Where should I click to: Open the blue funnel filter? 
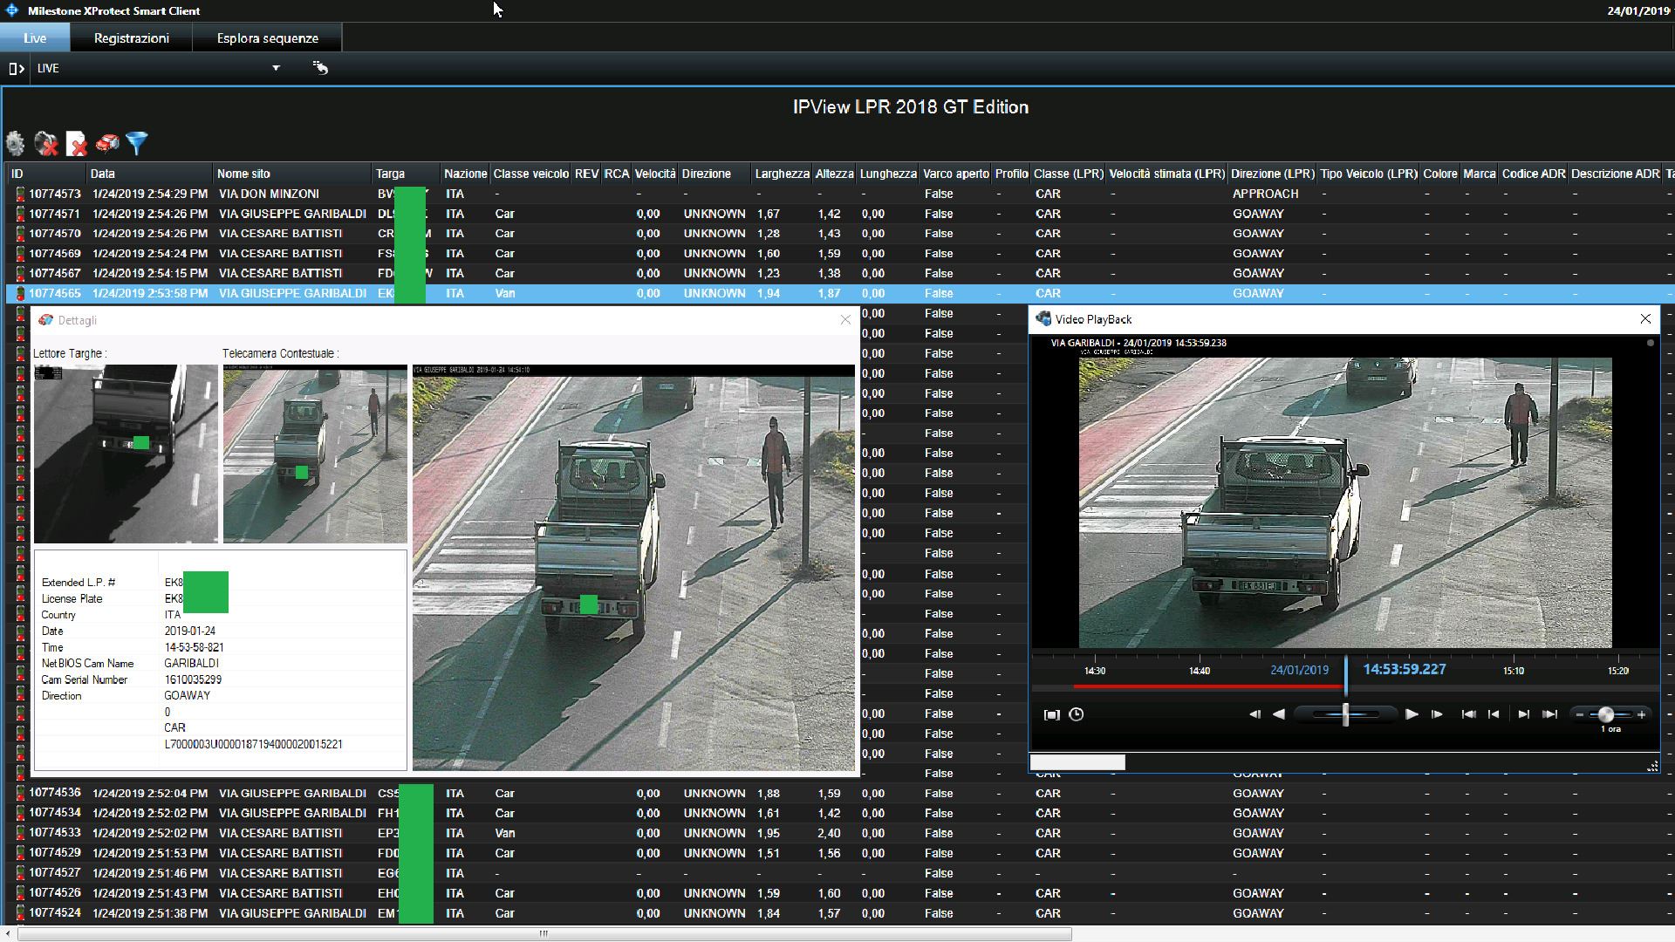[x=137, y=143]
